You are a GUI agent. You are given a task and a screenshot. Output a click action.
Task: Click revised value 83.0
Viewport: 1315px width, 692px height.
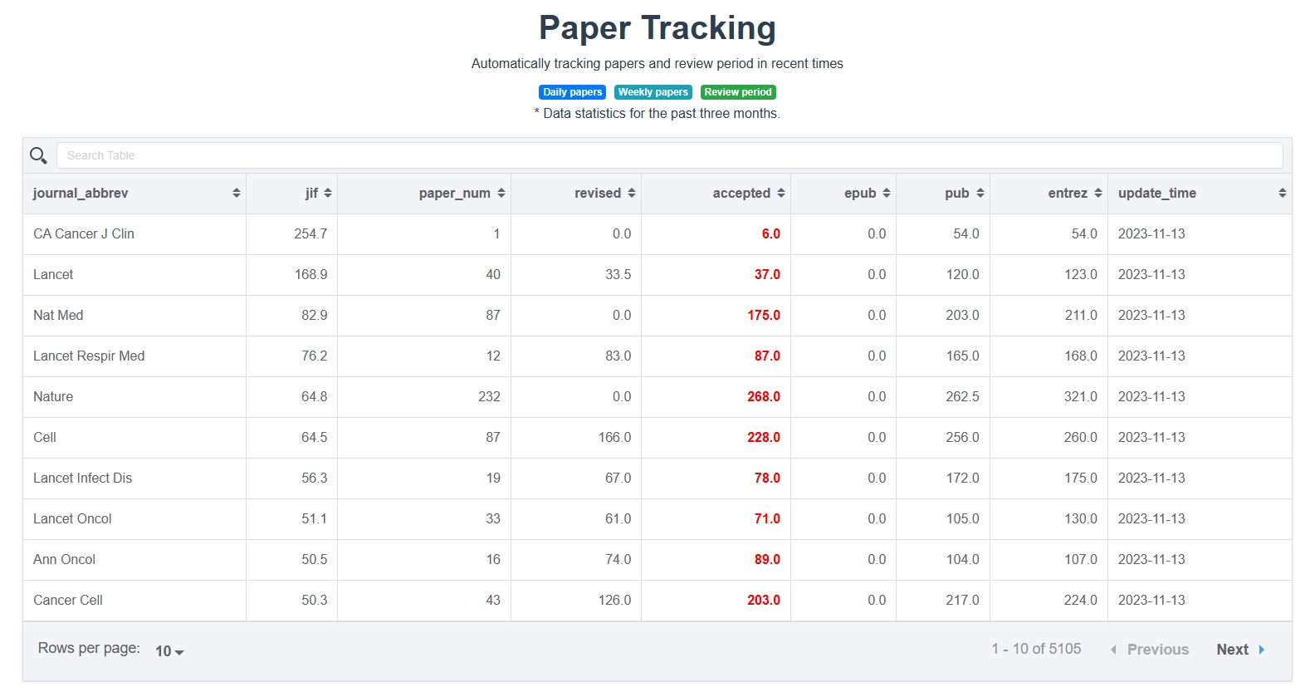[618, 356]
